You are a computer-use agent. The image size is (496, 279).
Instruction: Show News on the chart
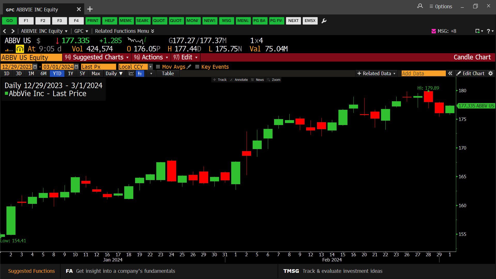click(x=257, y=80)
